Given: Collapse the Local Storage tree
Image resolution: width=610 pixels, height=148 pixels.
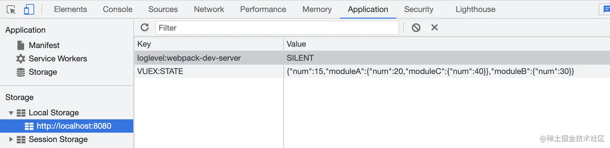Looking at the screenshot, I should [x=11, y=113].
